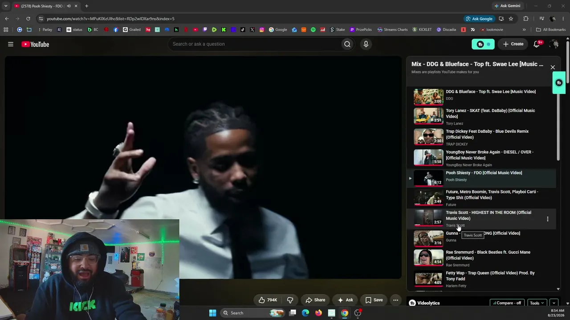Launch Firefox from taskbar
This screenshot has height=320, width=570.
(x=318, y=313)
